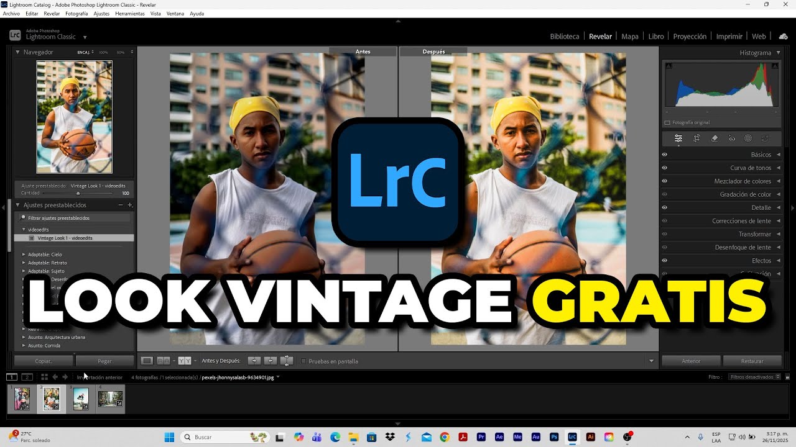This screenshot has width=796, height=447.
Task: Select the skateboarder thumbnail numbered 3
Action: [81, 399]
